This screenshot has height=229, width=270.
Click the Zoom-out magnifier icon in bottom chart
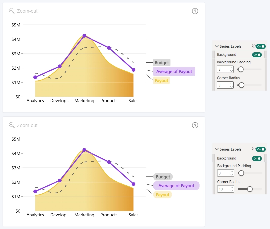(x=12, y=125)
